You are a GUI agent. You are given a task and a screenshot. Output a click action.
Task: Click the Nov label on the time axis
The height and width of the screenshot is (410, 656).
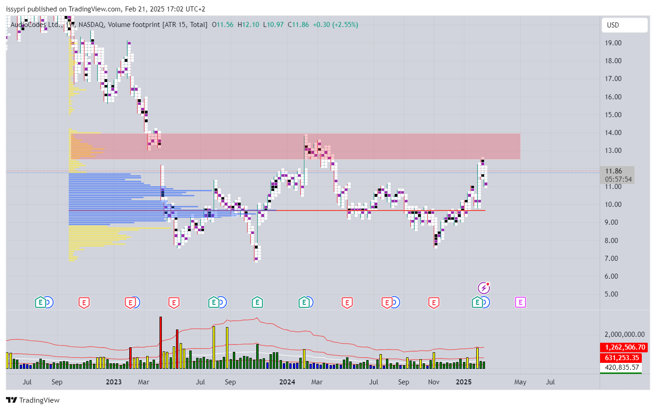434,382
